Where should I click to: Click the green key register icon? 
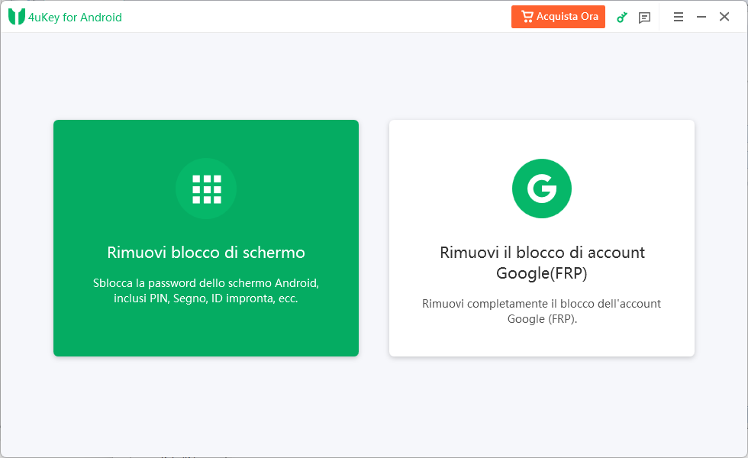click(621, 18)
